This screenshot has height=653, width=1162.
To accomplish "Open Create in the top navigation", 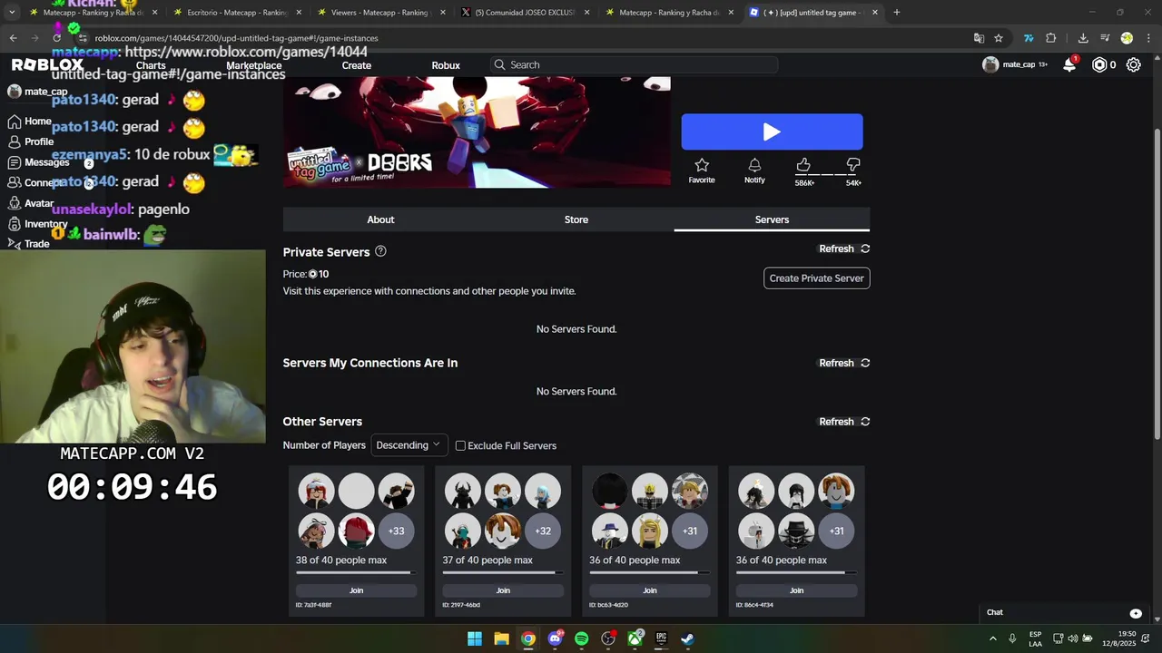I will tap(357, 65).
